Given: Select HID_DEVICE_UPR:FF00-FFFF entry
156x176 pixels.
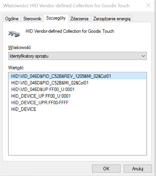Looking at the screenshot, I should pos(40,102).
